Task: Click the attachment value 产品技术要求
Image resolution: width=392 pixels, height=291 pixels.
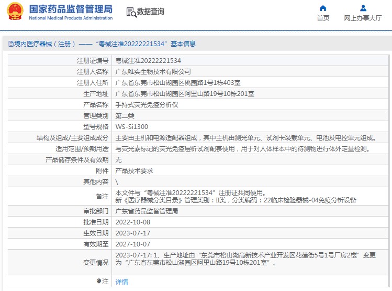Action: [134, 171]
